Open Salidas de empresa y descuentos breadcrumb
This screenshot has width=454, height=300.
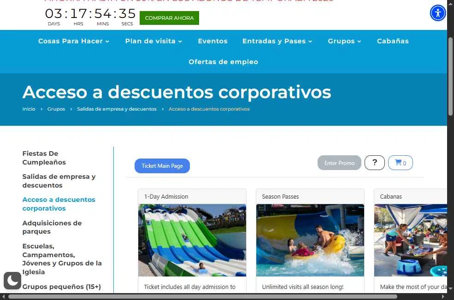[x=117, y=109]
